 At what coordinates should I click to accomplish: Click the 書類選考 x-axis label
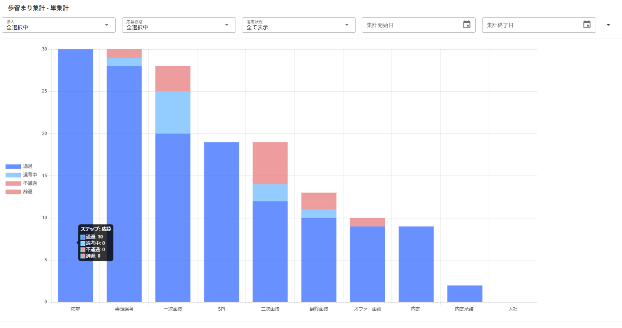pos(124,309)
